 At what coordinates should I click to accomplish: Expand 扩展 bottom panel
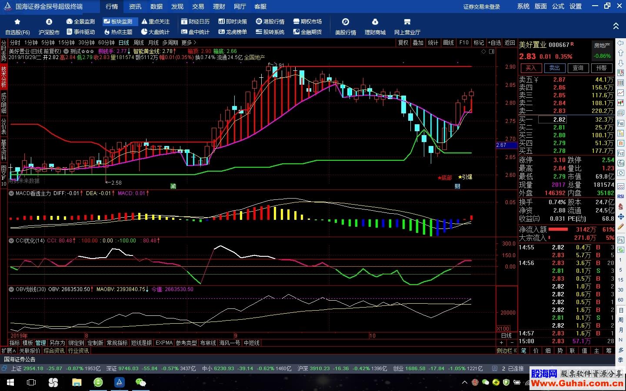(9, 351)
